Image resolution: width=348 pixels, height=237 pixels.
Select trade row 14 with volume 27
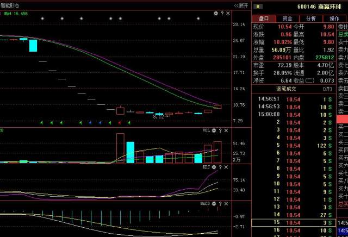coord(294,215)
